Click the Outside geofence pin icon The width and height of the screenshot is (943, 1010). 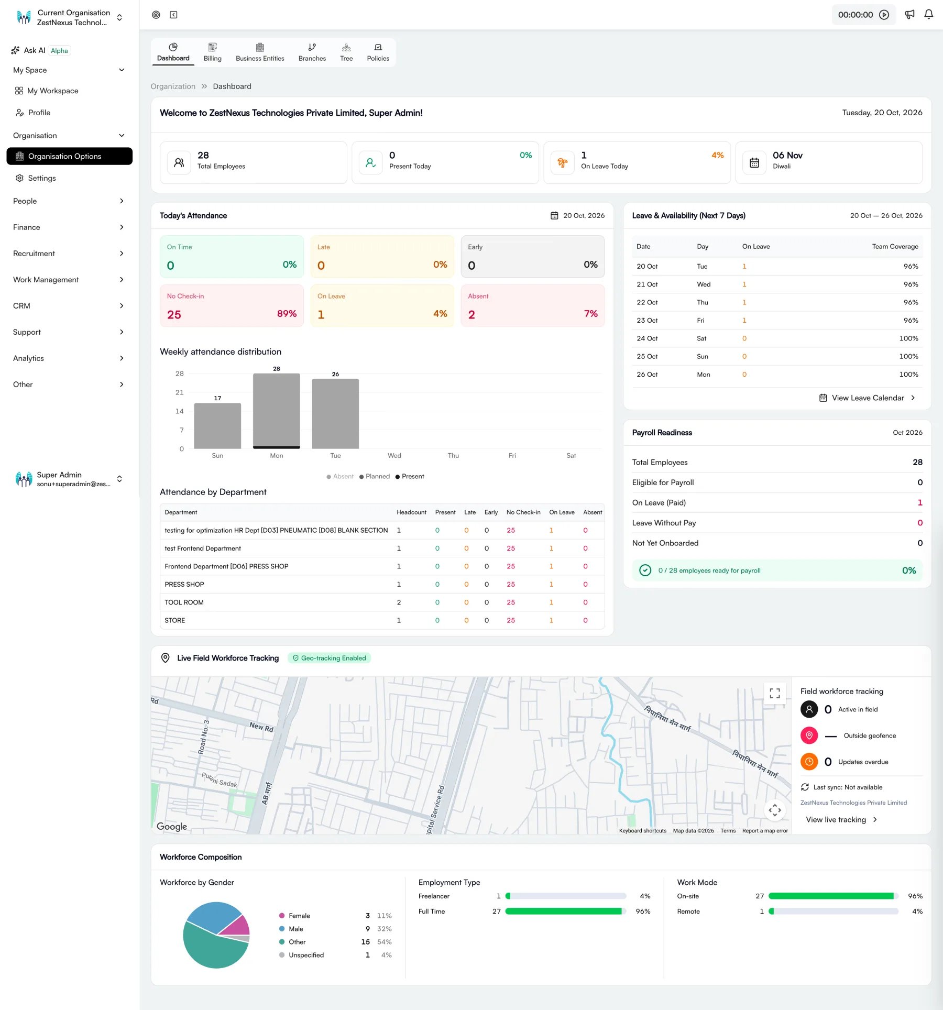(x=809, y=735)
